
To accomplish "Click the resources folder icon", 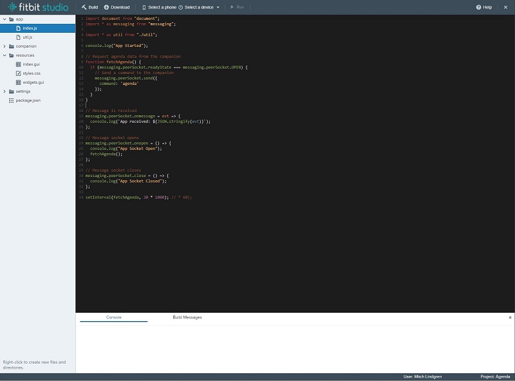I will tap(12, 55).
